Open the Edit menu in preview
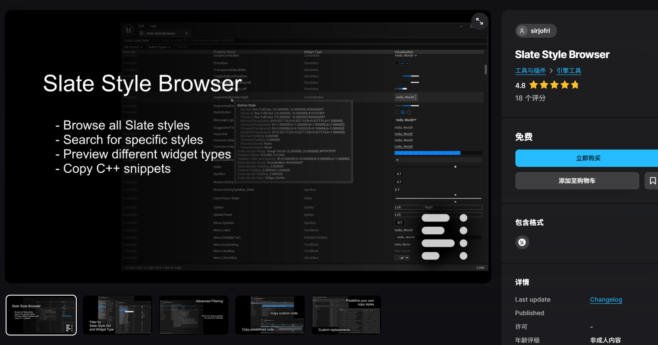This screenshot has width=658, height=345. [x=141, y=26]
